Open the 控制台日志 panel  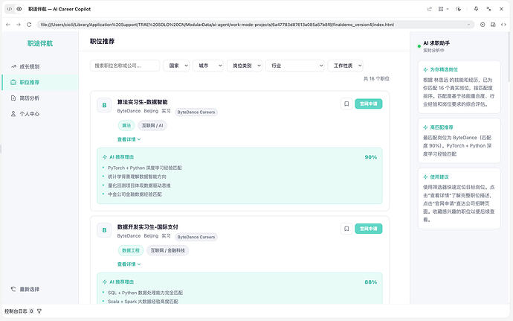(16, 311)
